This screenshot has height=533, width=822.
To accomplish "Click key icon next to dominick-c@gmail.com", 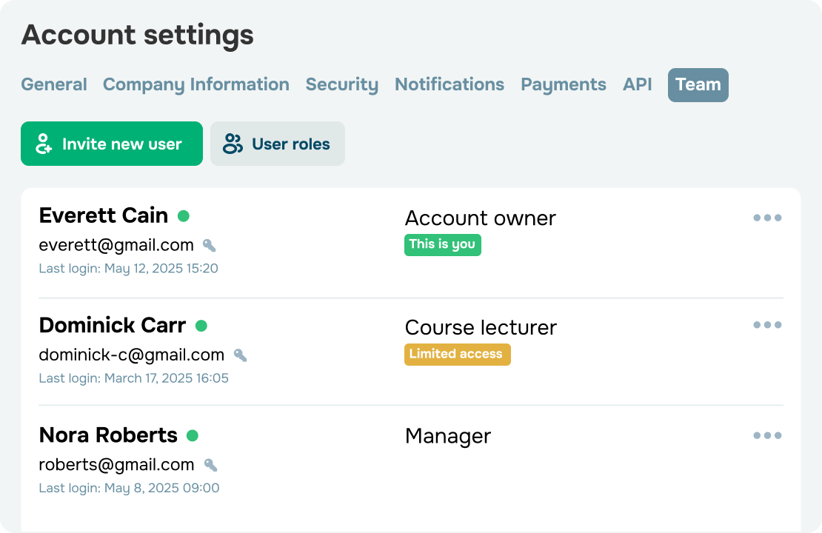I will click(x=240, y=355).
